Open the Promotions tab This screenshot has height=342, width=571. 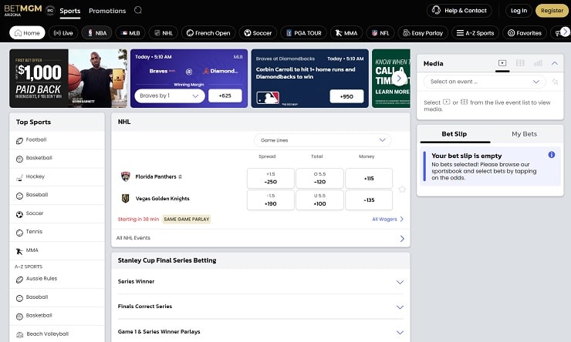(107, 11)
